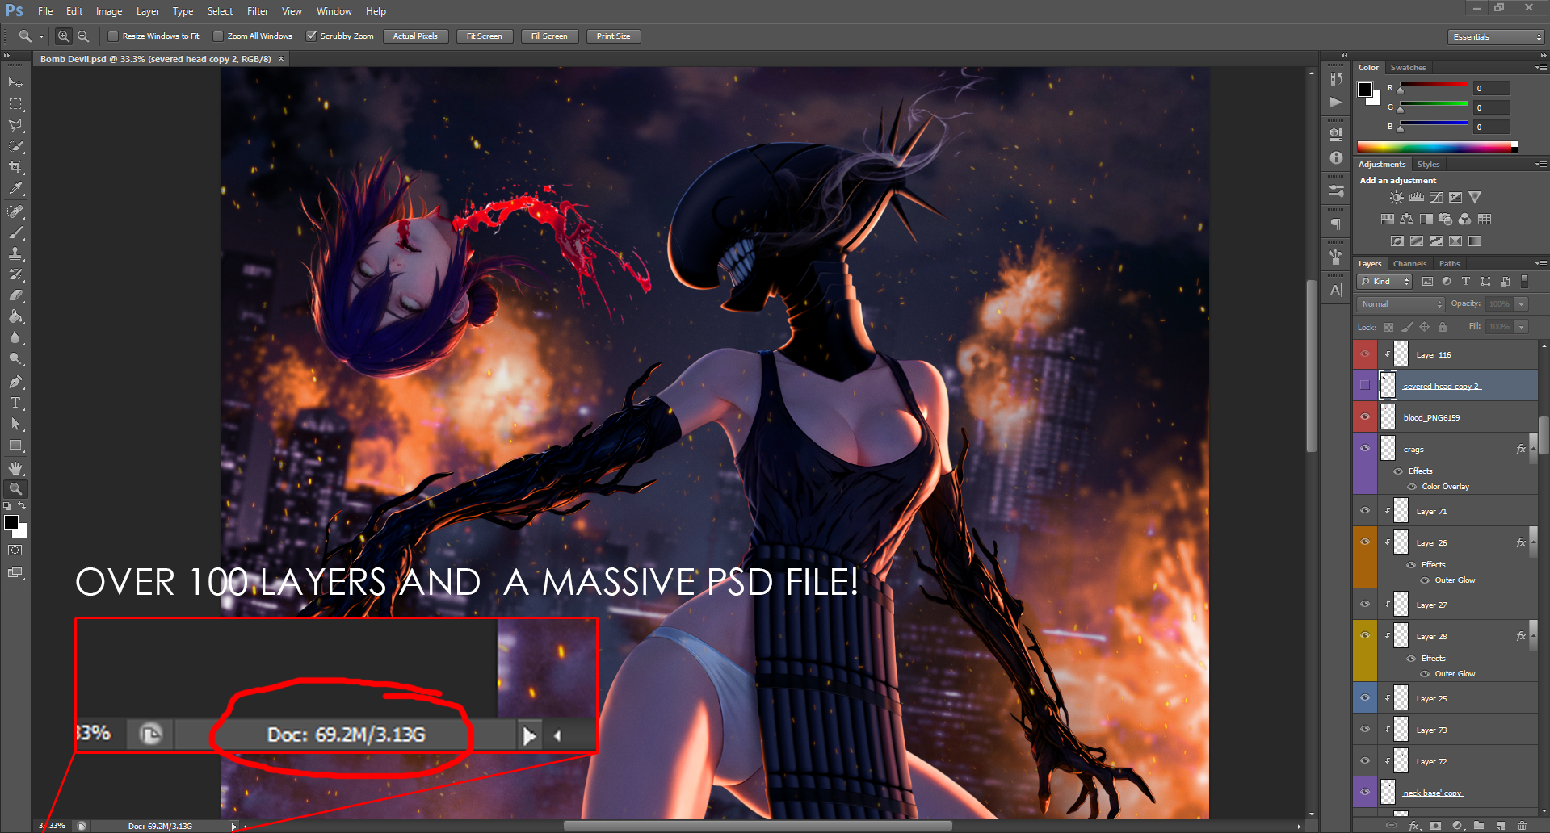This screenshot has width=1550, height=833.
Task: Open the Opacity slider dropdown arrow
Action: click(x=1521, y=304)
